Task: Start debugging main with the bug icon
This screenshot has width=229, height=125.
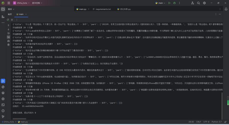Action: point(174,3)
